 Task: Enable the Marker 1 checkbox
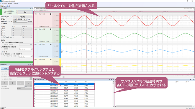click(35, 9)
